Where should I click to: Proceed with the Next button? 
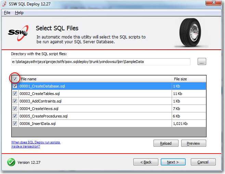[173, 162]
